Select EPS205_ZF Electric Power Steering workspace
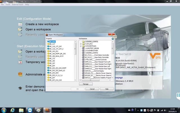Screen dimensions: 180x113 [97, 75]
